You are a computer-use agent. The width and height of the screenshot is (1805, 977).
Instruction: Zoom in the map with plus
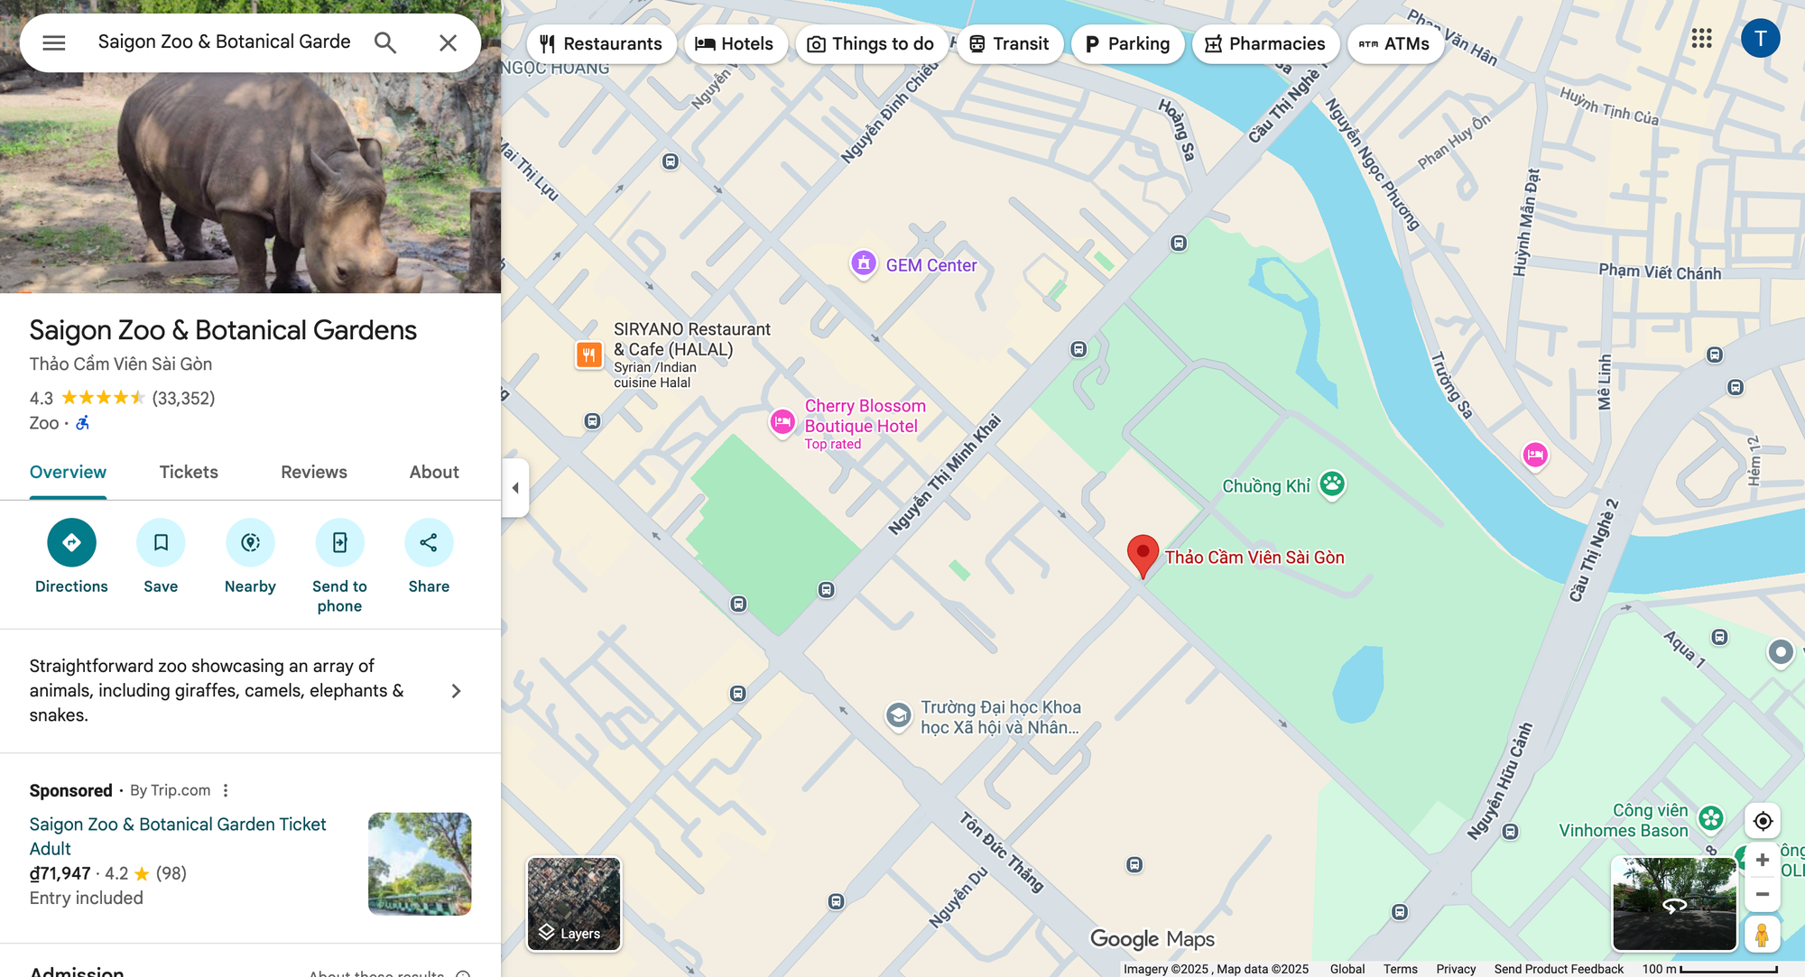click(1762, 860)
